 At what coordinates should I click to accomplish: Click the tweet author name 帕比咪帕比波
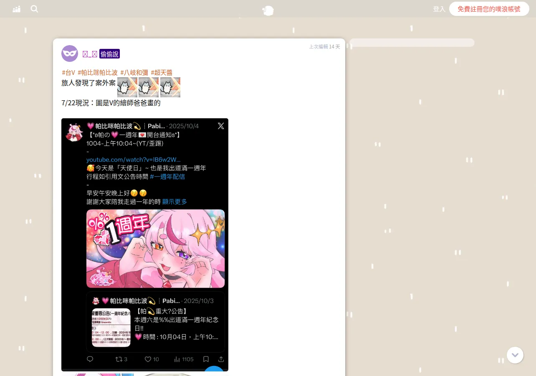[114, 126]
